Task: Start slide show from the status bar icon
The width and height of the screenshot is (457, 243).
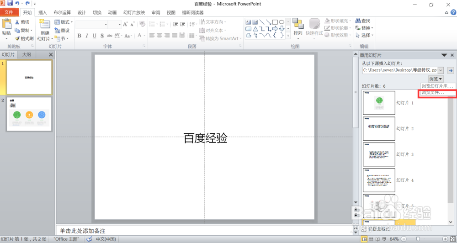Action: point(384,239)
